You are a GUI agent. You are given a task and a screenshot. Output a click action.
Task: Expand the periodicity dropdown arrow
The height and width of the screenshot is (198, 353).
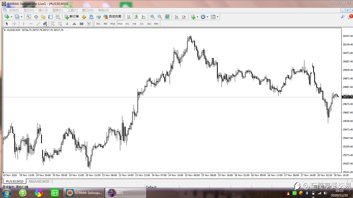coord(207,17)
